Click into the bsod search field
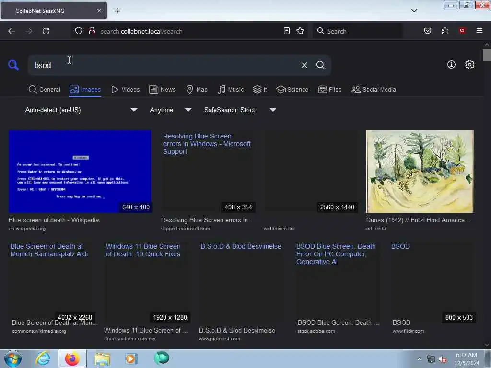The width and height of the screenshot is (491, 368). [x=163, y=65]
